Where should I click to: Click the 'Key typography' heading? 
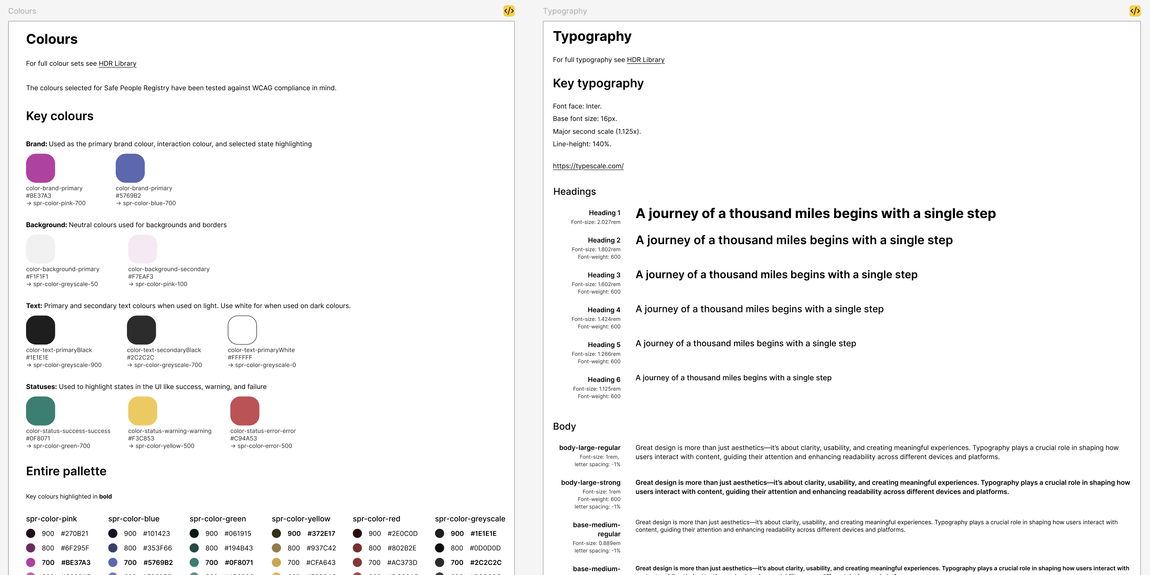coord(598,84)
